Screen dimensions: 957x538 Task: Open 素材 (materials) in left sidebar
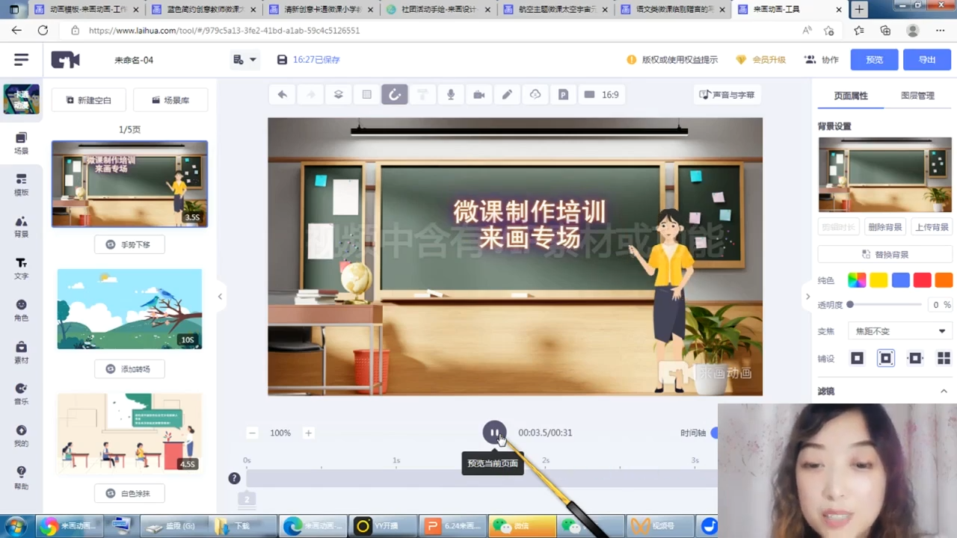click(21, 352)
